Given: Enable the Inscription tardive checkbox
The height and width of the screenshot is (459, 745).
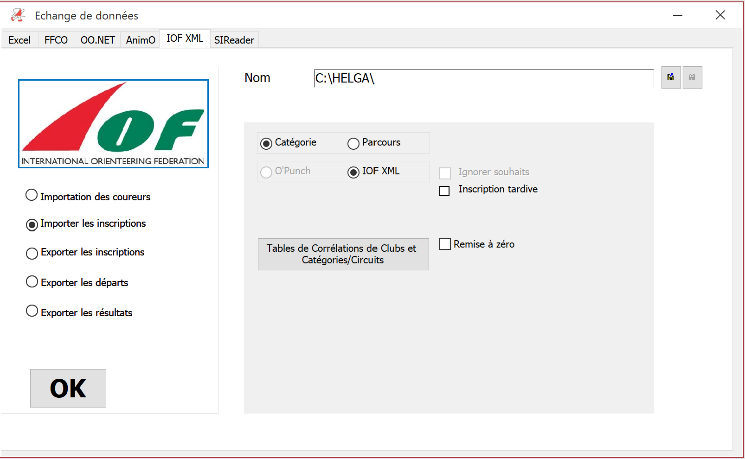Looking at the screenshot, I should tap(444, 191).
